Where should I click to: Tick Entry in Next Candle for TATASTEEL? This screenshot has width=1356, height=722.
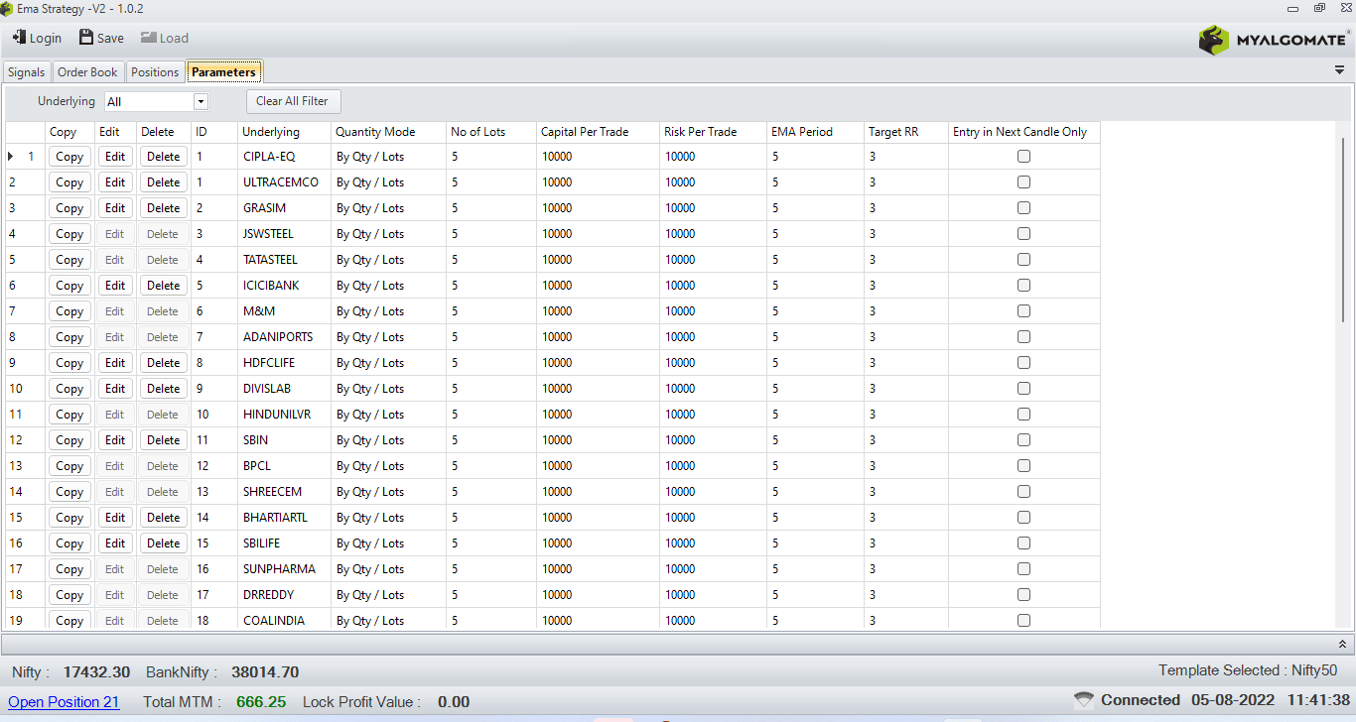tap(1023, 260)
